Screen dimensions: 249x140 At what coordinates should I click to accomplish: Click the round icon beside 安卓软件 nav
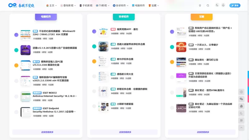coord(114,5)
